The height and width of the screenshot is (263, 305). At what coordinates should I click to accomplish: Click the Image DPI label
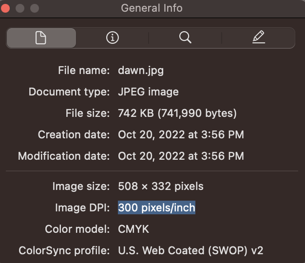82,208
